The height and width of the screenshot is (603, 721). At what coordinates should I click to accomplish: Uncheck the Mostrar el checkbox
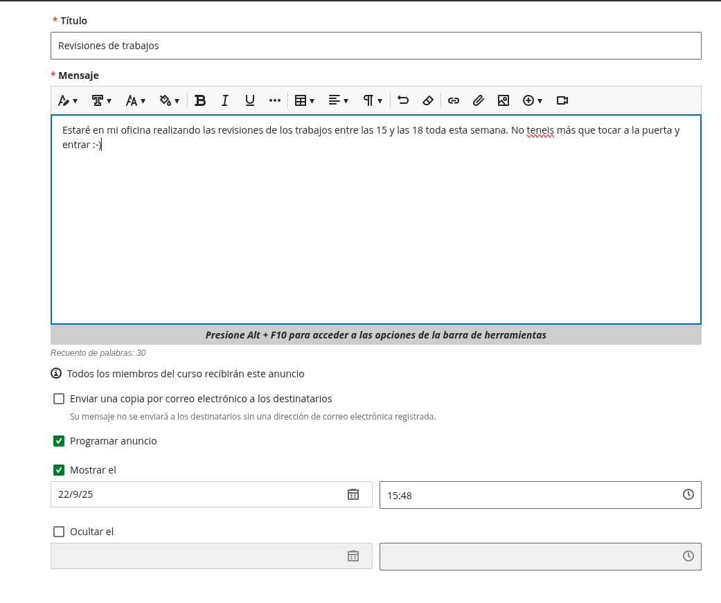click(x=59, y=470)
